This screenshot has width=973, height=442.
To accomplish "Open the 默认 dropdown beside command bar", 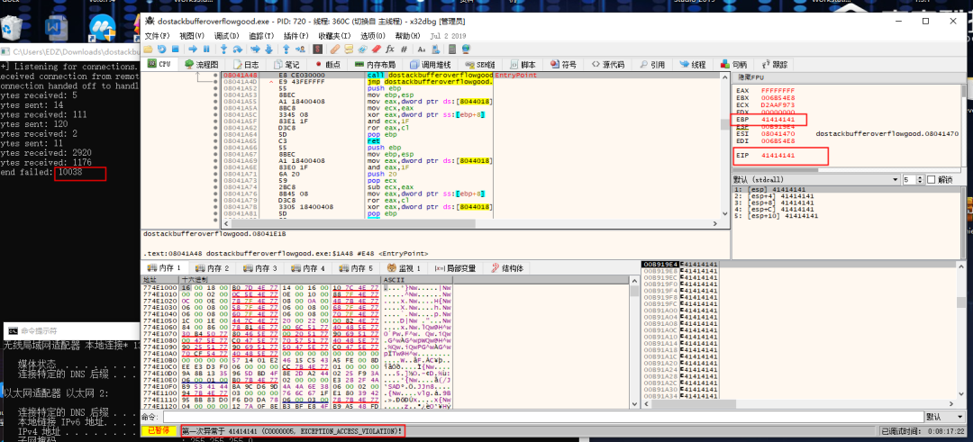I will [x=943, y=417].
